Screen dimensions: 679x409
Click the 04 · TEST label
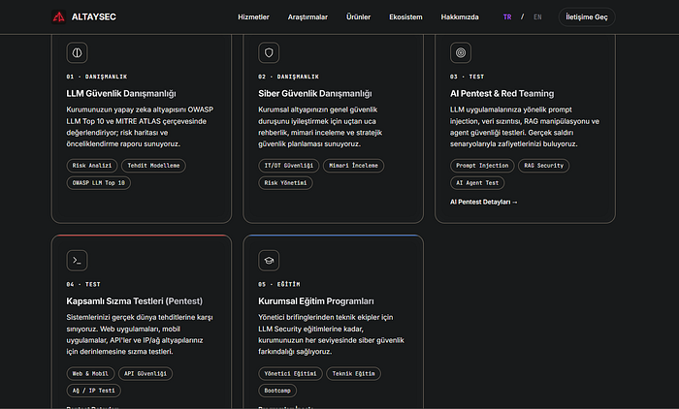[83, 284]
